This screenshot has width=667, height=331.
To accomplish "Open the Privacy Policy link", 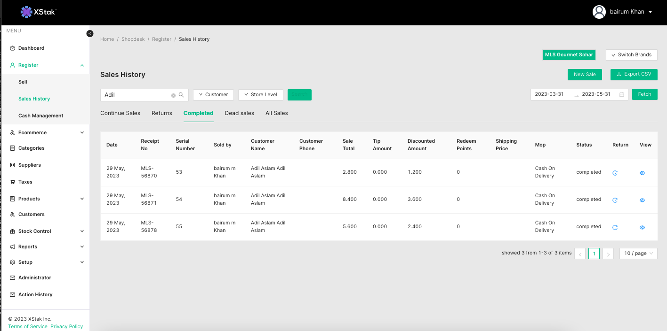I will click(66, 326).
